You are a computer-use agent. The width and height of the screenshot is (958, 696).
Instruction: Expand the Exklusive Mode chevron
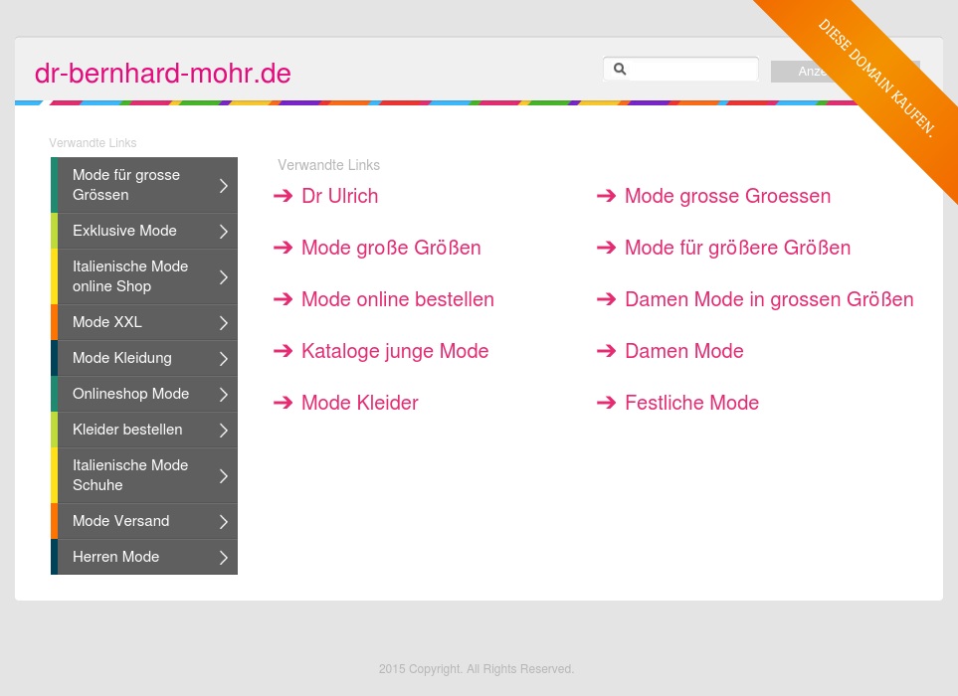pos(224,232)
